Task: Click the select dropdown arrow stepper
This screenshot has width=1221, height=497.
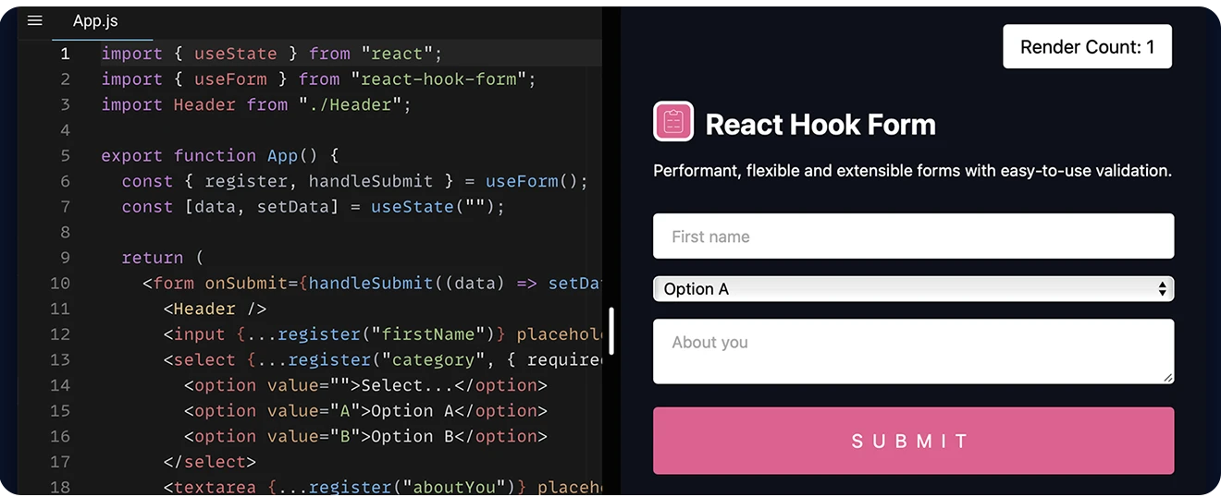Action: [1162, 289]
